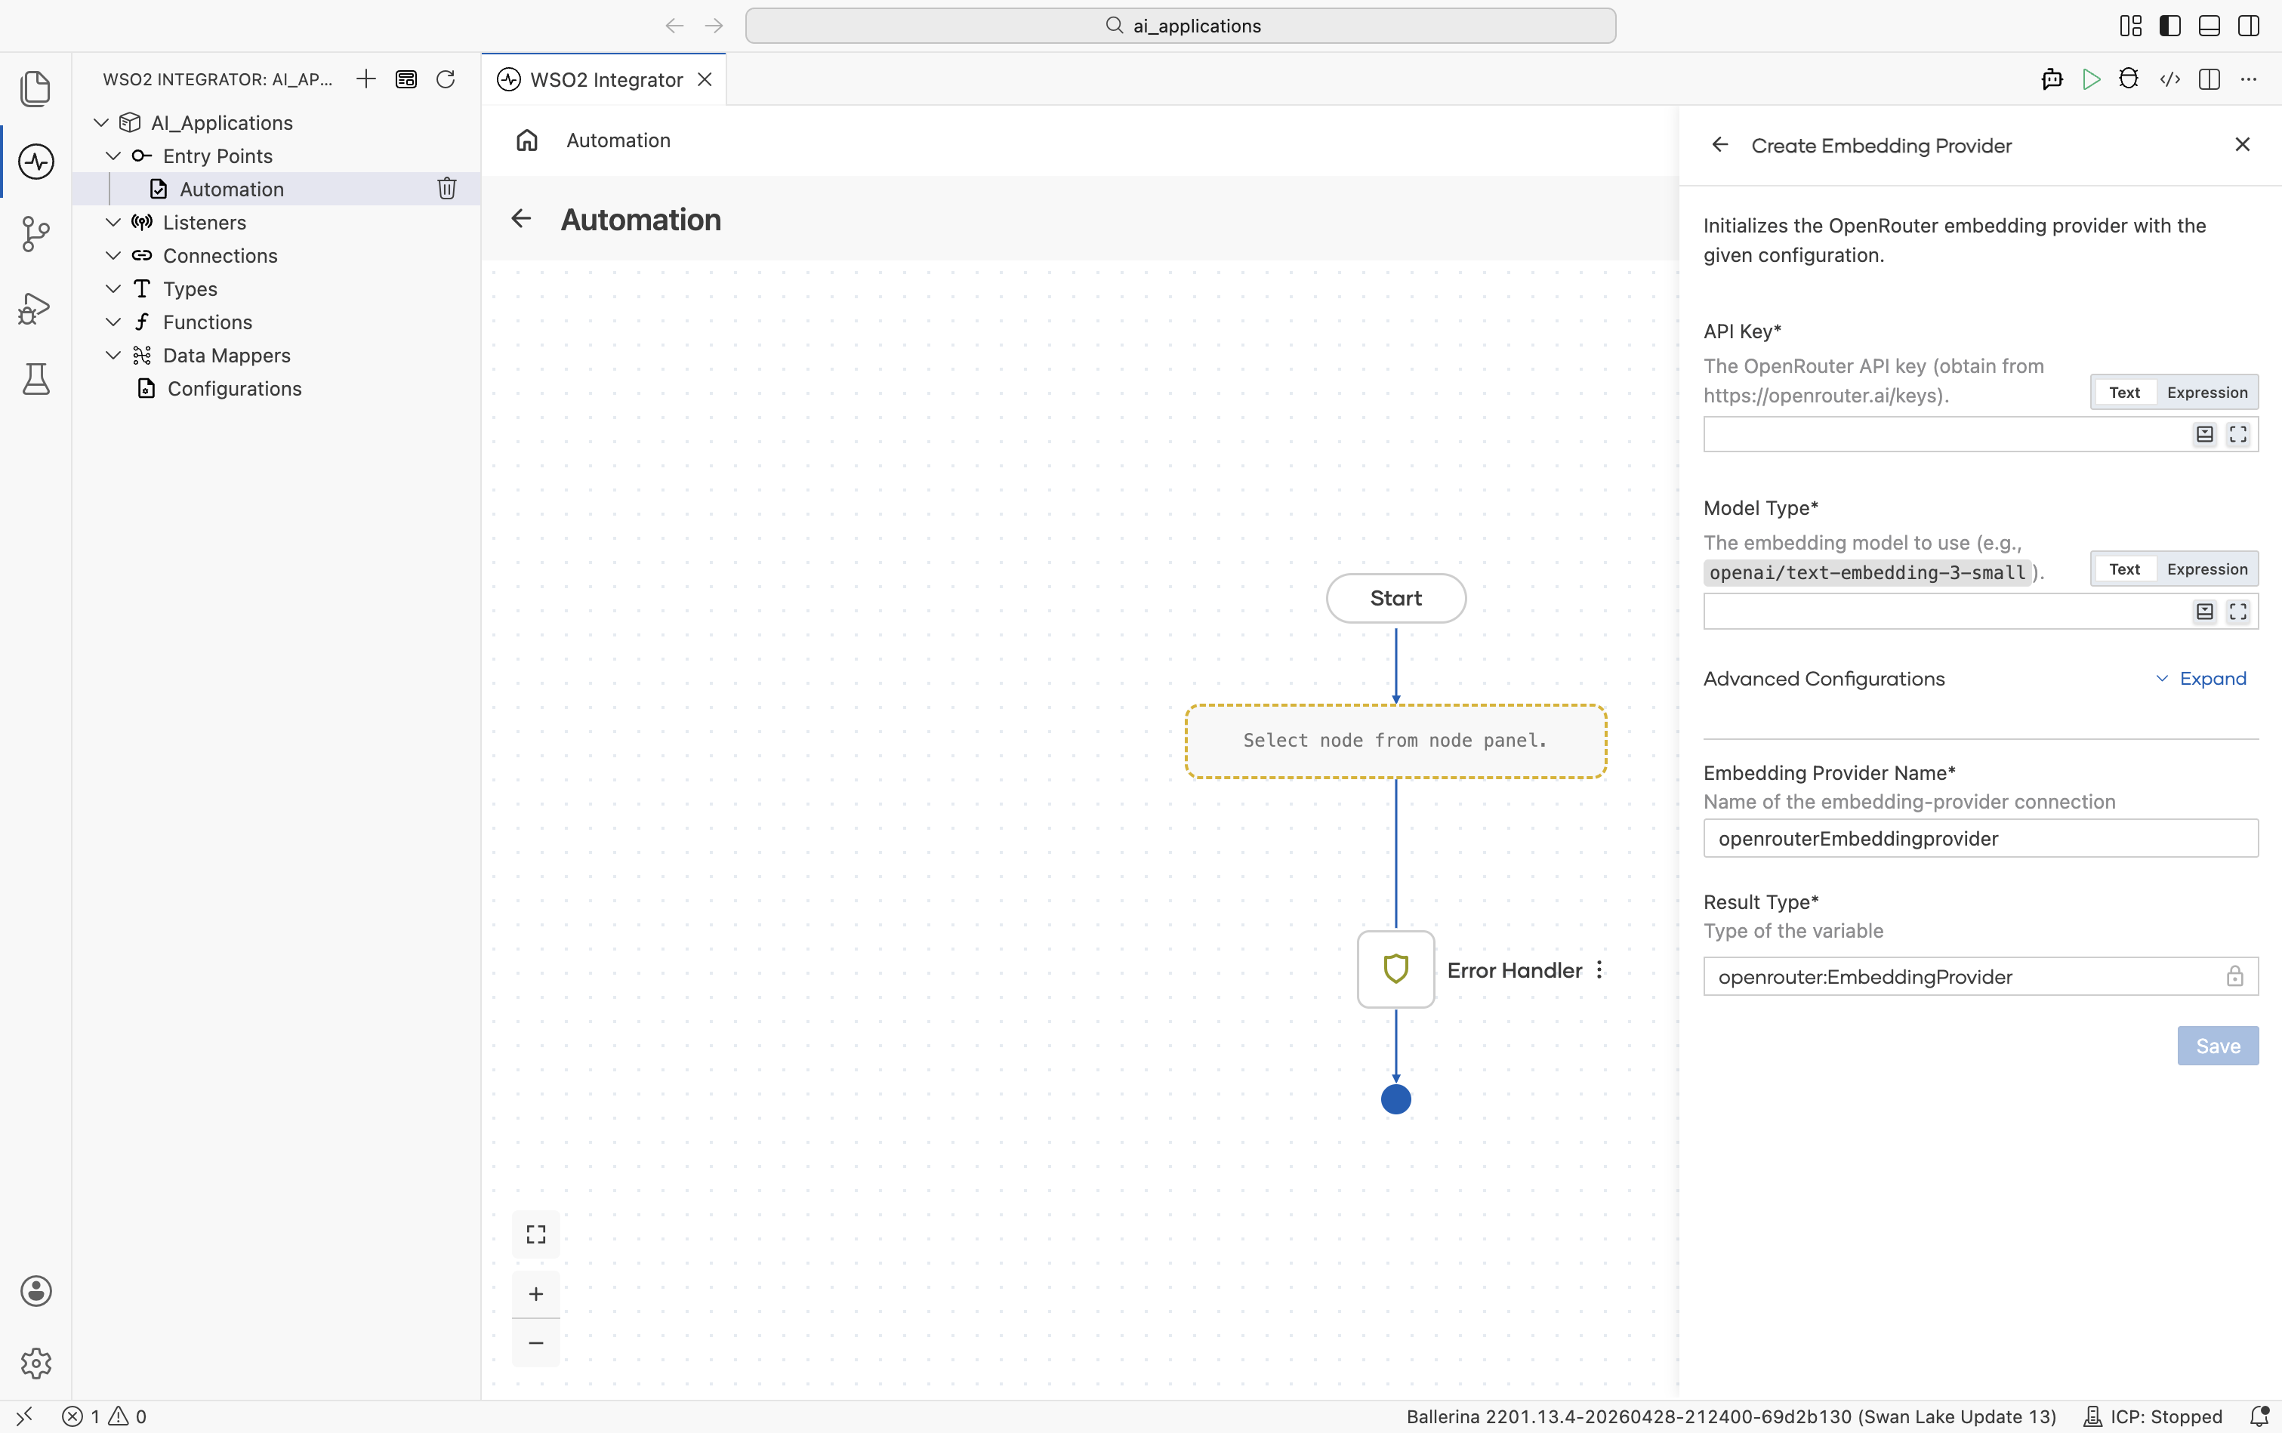Open helper pane for API Key field
Image resolution: width=2282 pixels, height=1433 pixels.
click(x=2205, y=434)
